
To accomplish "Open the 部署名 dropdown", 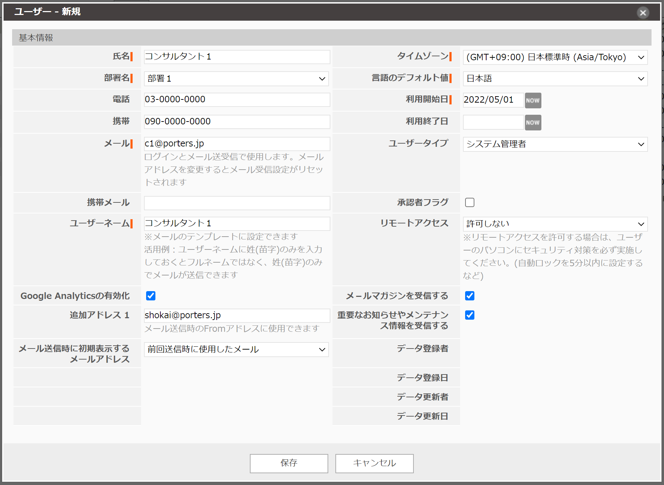I will point(236,79).
